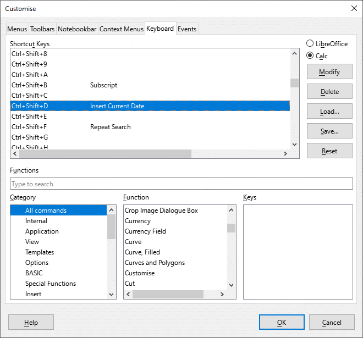Click inside the Functions search field
This screenshot has height=338, width=363.
[182, 184]
